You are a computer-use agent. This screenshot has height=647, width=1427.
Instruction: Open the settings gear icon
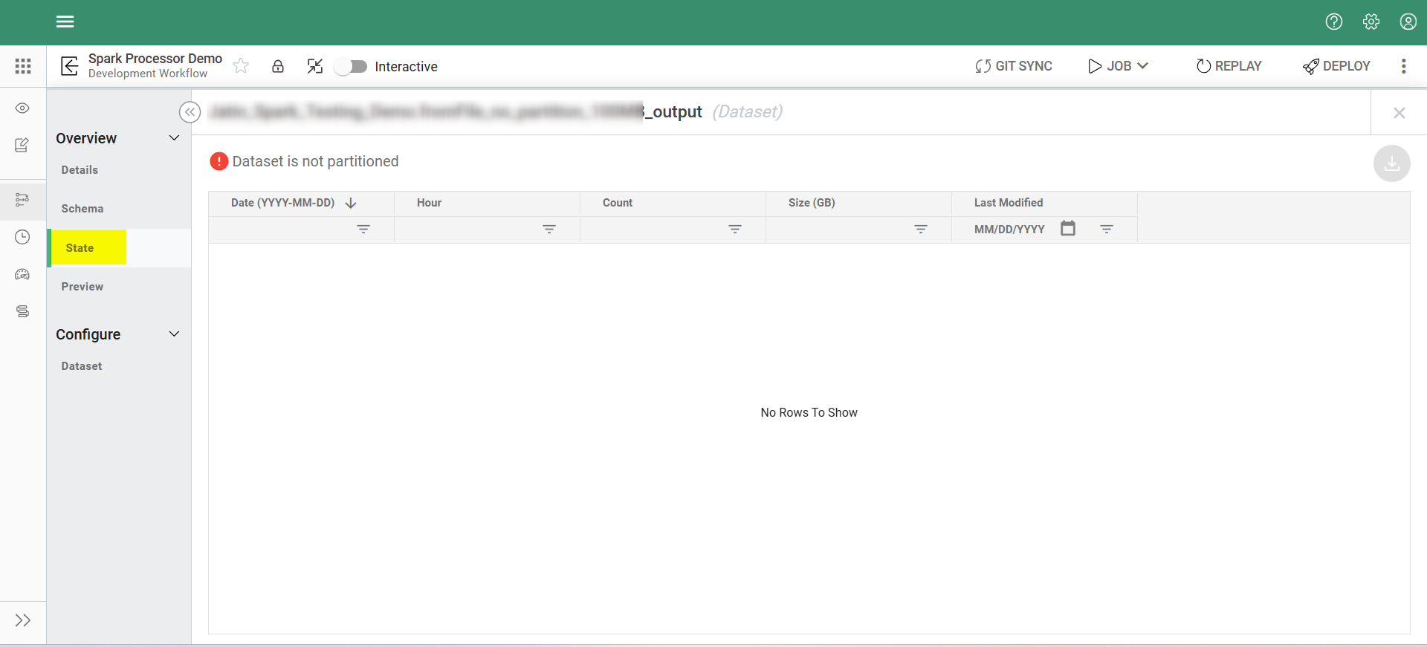(x=1371, y=22)
